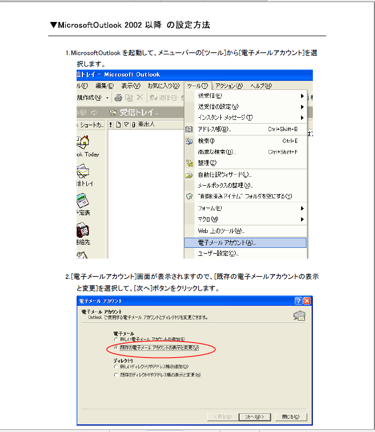Select 既存の電子メール アカウントの表示と変更(V) radio
This screenshot has width=375, height=432.
[116, 348]
